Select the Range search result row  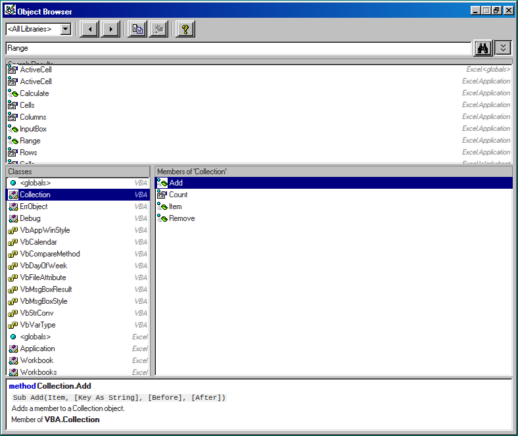259,141
